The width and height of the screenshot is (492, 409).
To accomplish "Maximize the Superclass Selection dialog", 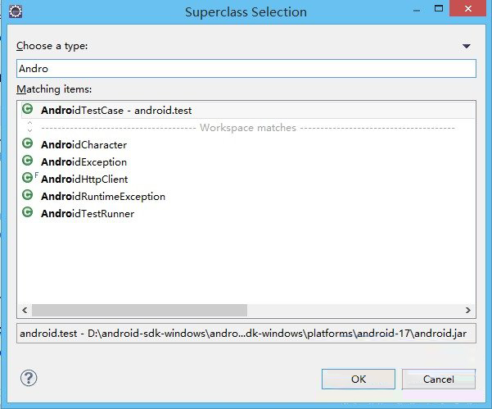I will click(439, 8).
